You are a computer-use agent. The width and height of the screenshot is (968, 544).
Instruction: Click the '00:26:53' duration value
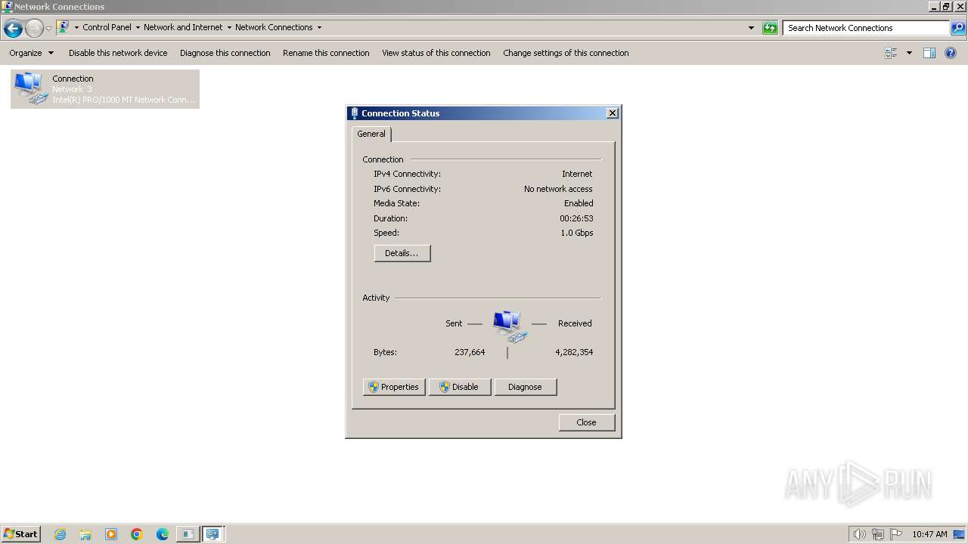pyautogui.click(x=576, y=218)
